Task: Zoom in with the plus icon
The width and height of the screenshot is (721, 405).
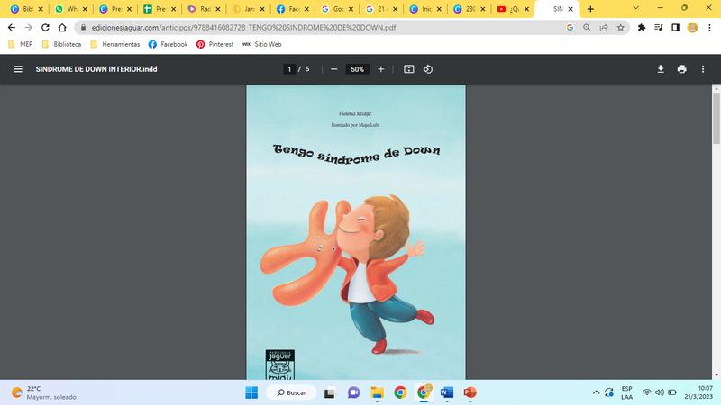Action: coord(380,69)
